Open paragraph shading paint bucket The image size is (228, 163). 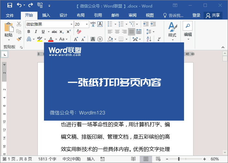click(110, 39)
